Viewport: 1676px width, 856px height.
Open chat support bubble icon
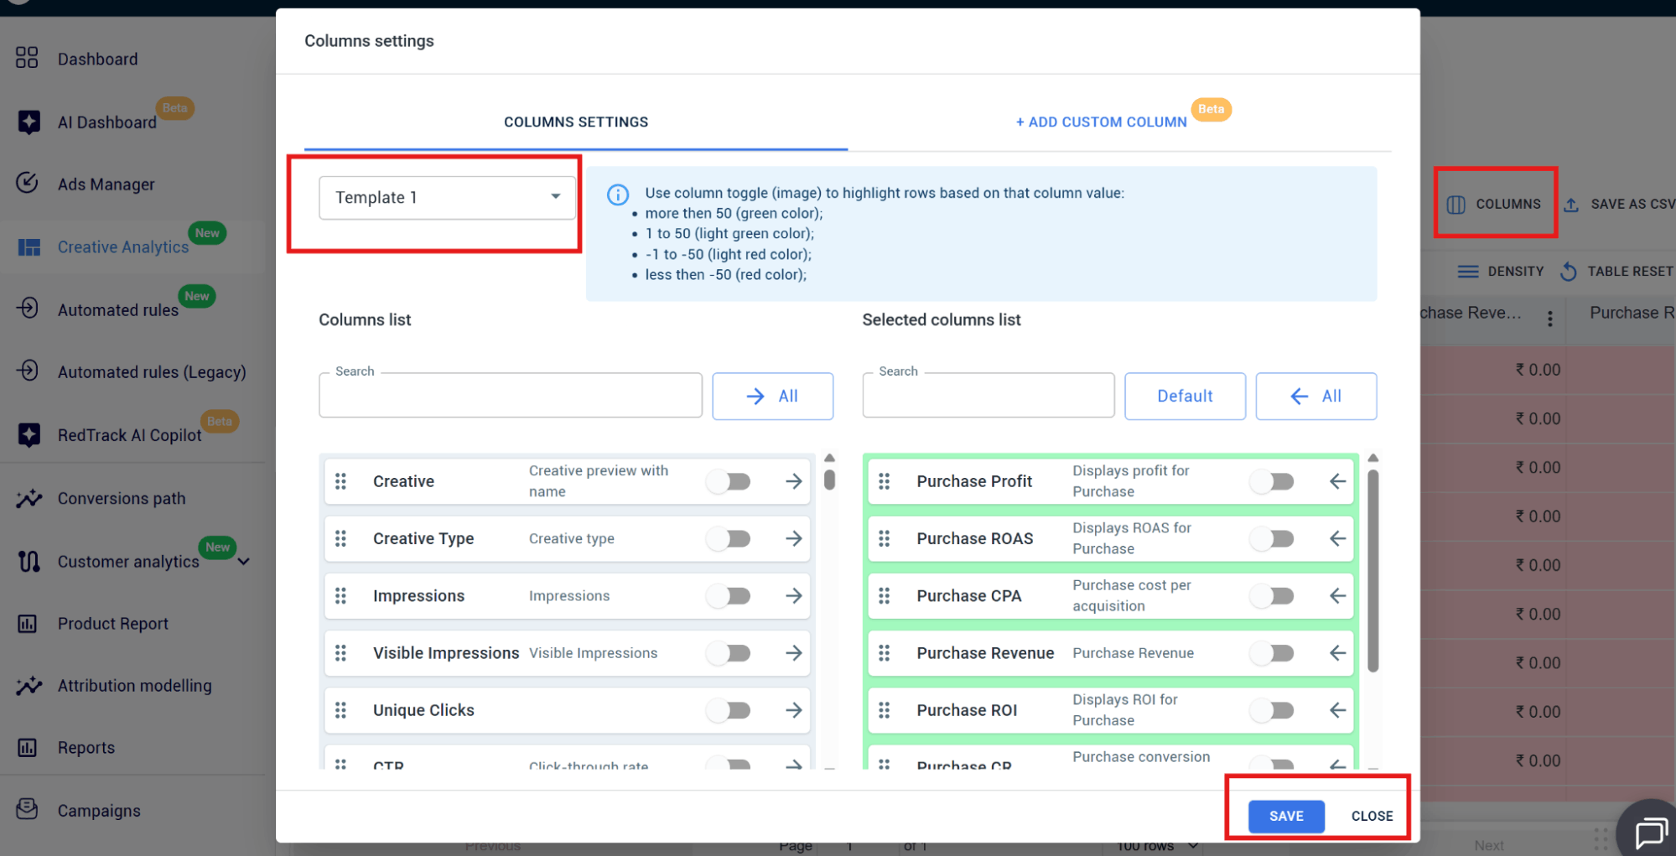point(1651,833)
